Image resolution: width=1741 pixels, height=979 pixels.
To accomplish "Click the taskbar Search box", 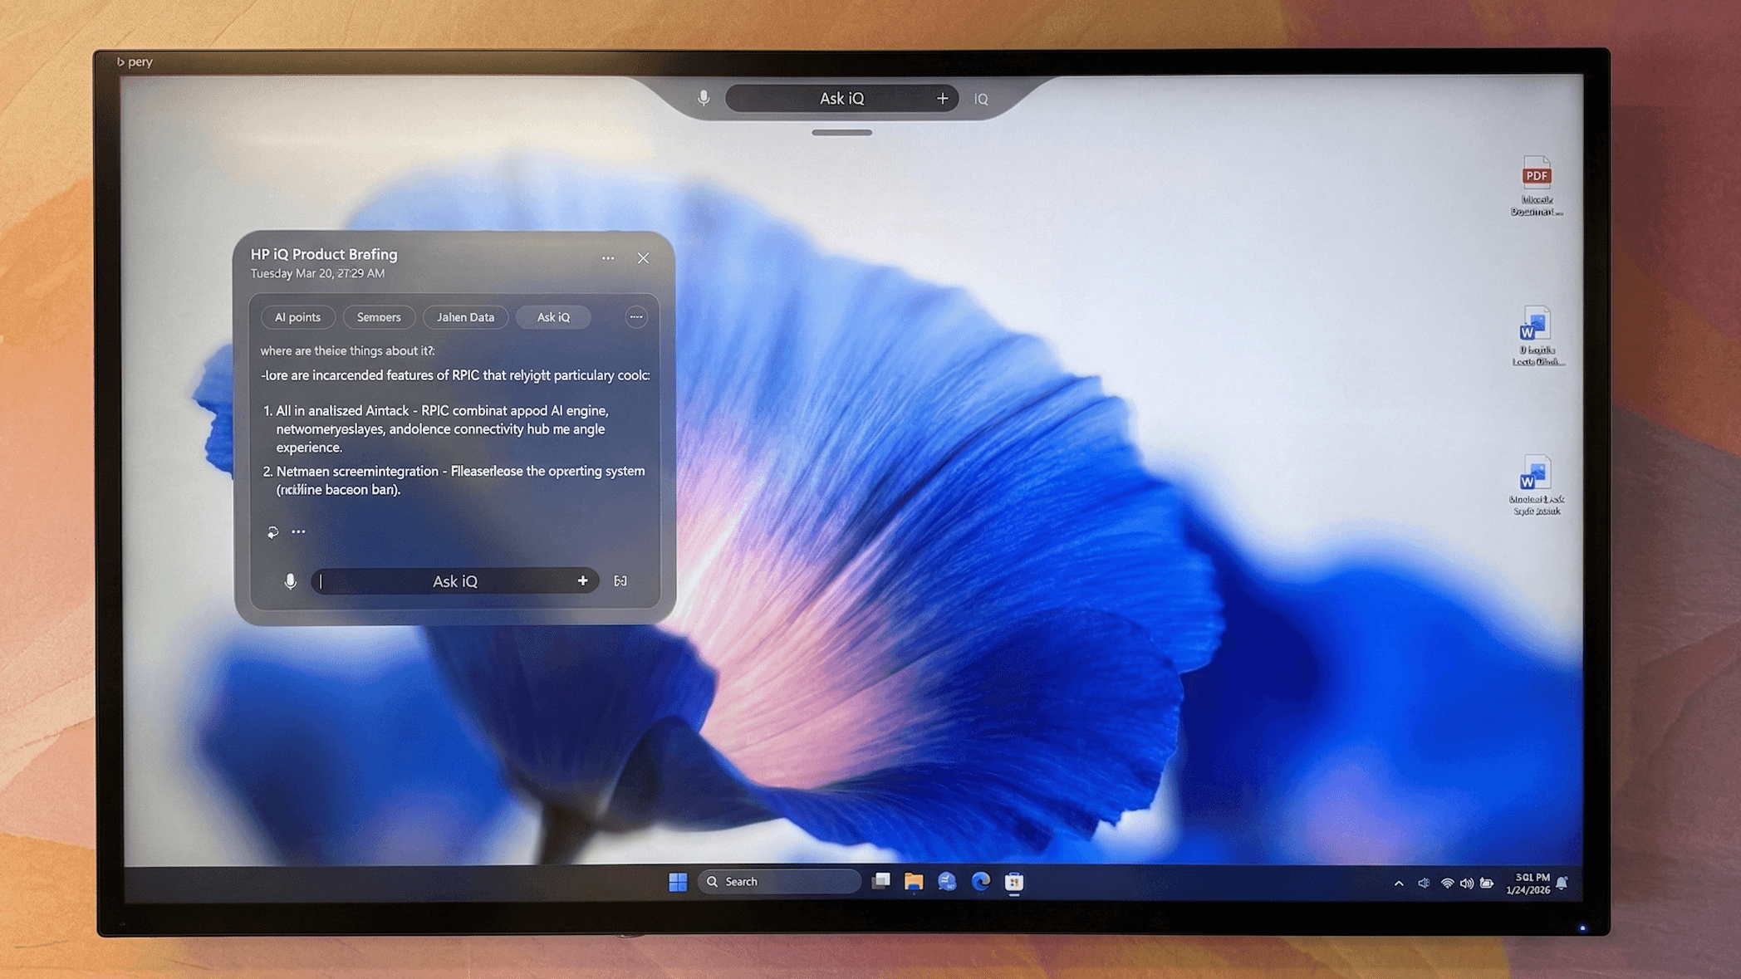I will (779, 882).
